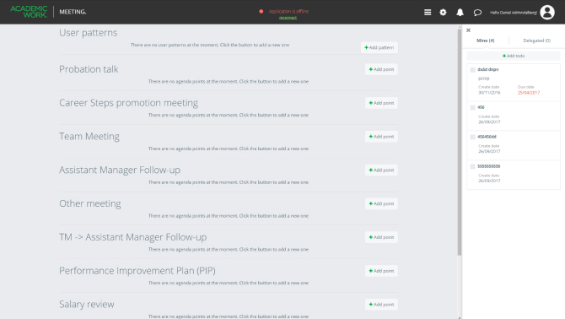Add point to TM -> Assistant Manager Follow-up
Viewport: 565px width, 319px height.
[x=381, y=237]
